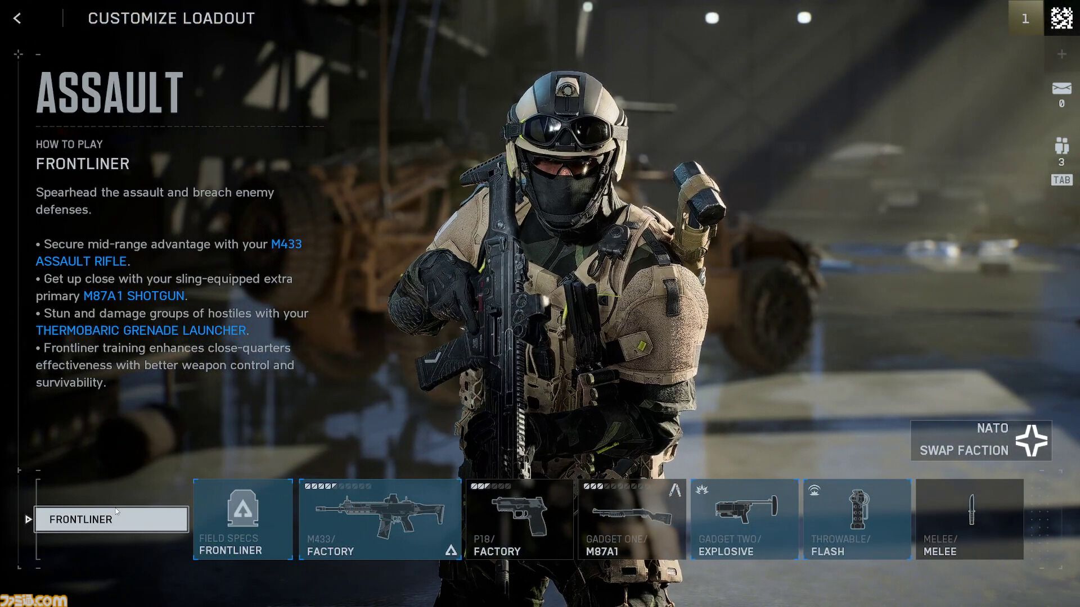Click the sling icon on M87A1 slot
This screenshot has width=1080, height=607.
tap(675, 490)
